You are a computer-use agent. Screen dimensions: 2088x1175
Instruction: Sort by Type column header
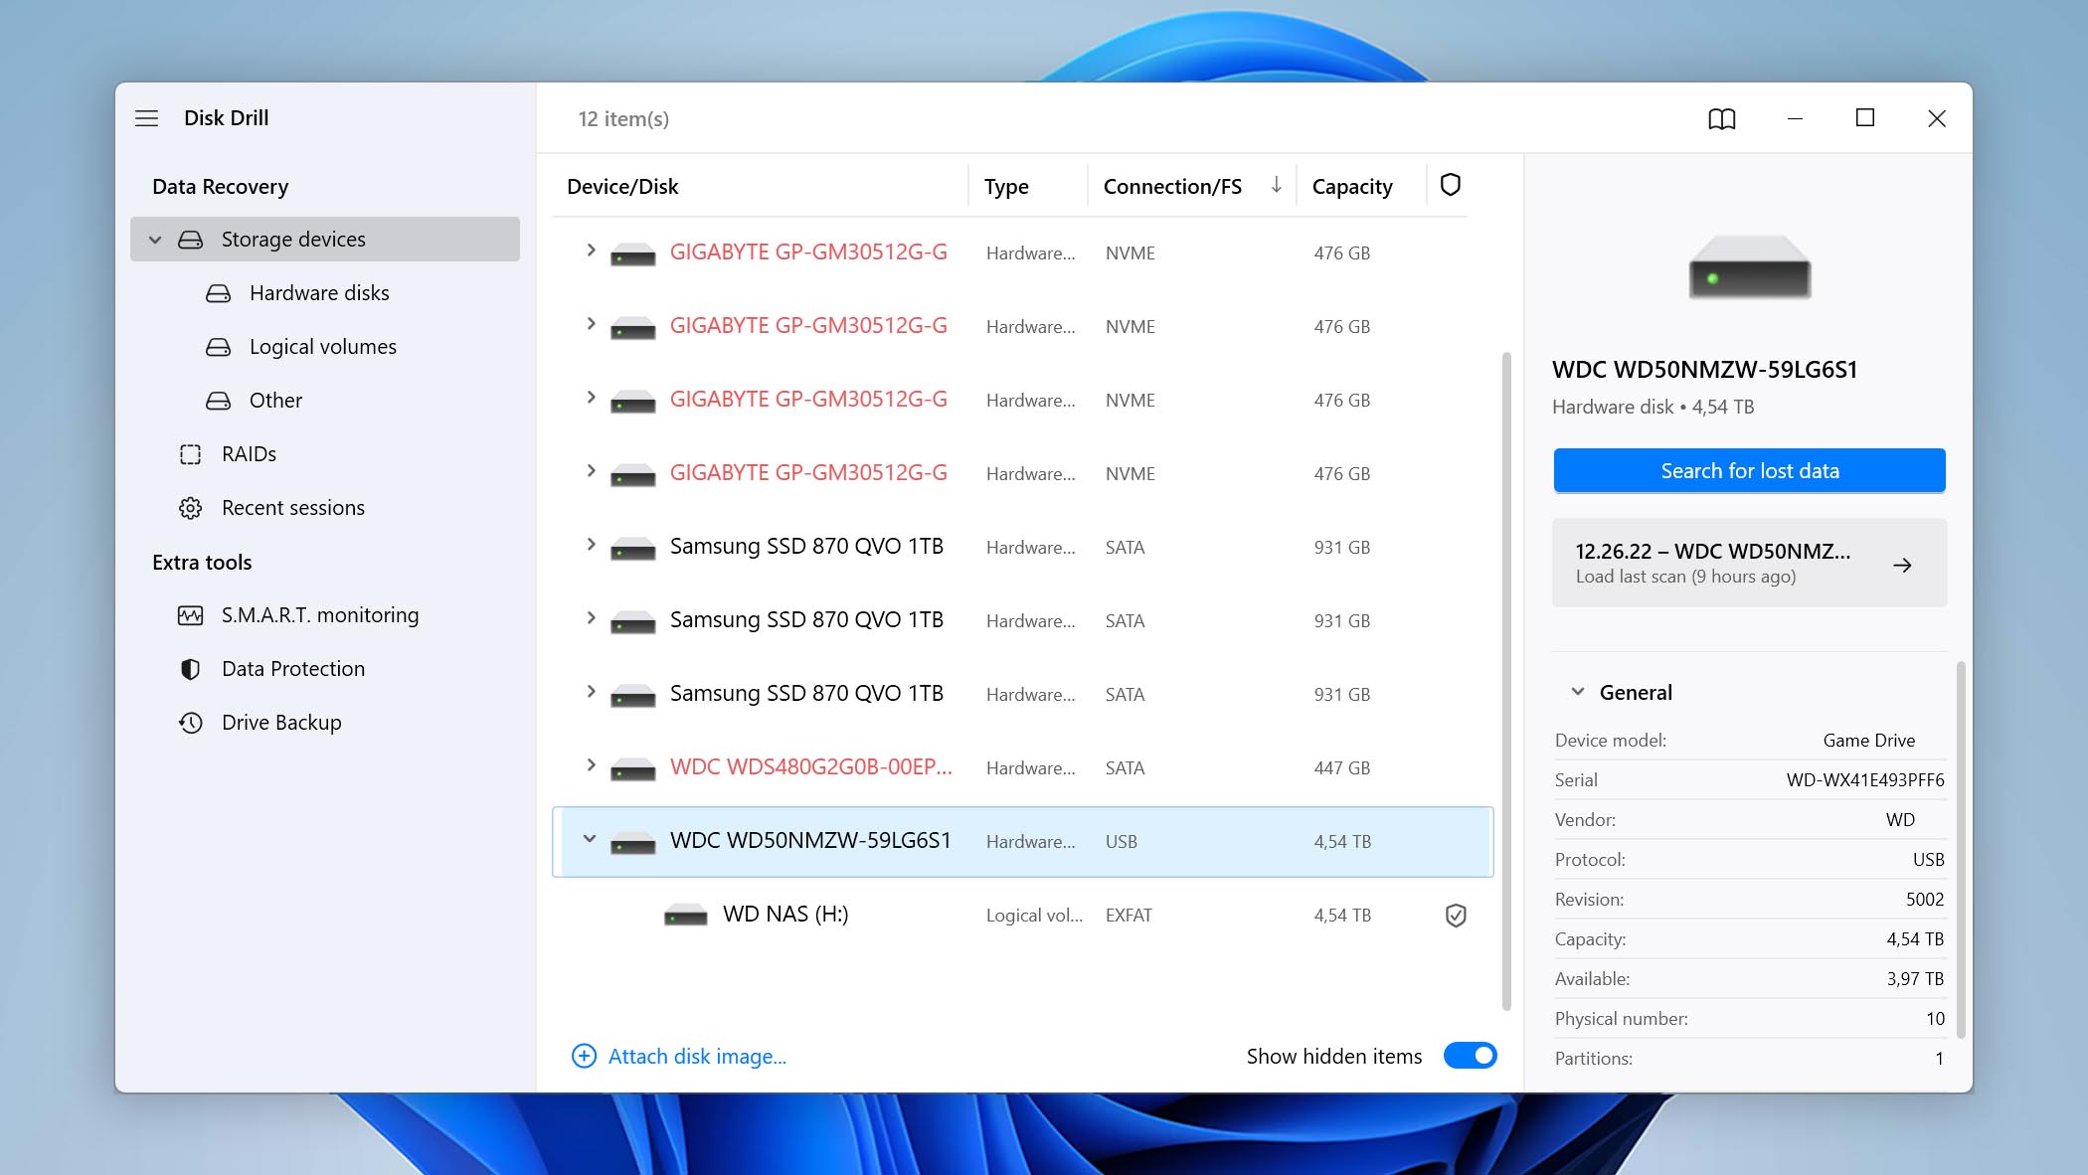coord(1006,186)
